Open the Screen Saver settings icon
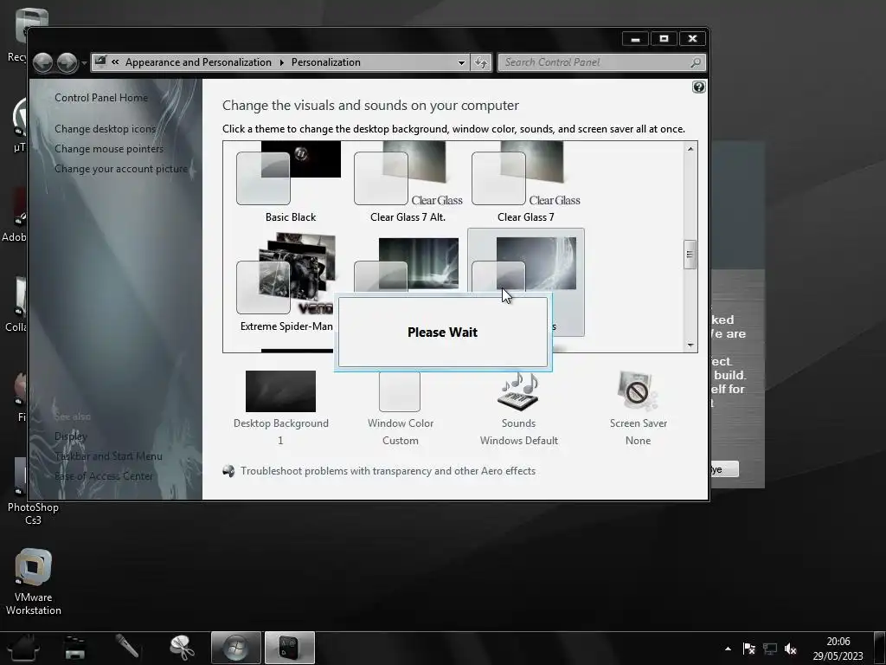 tap(638, 391)
